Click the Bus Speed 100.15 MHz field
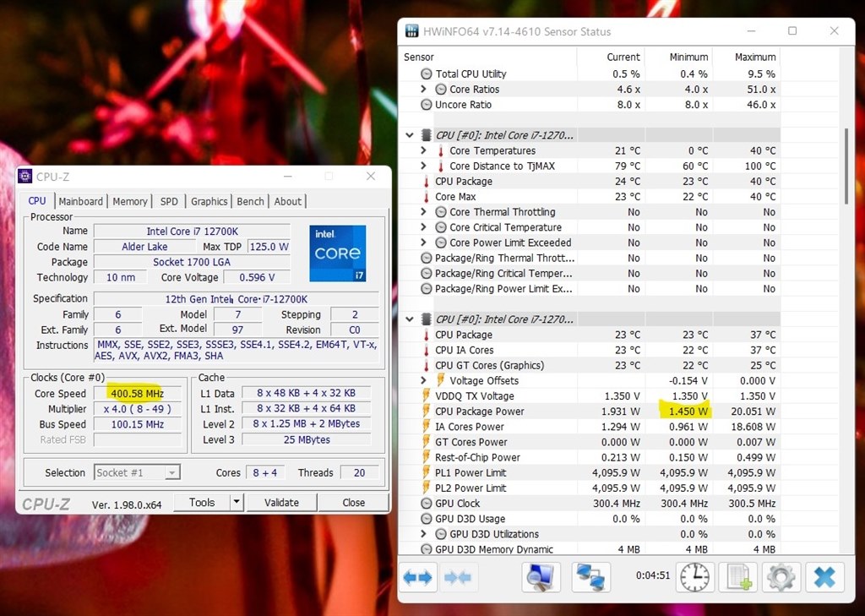The image size is (865, 616). coord(138,424)
